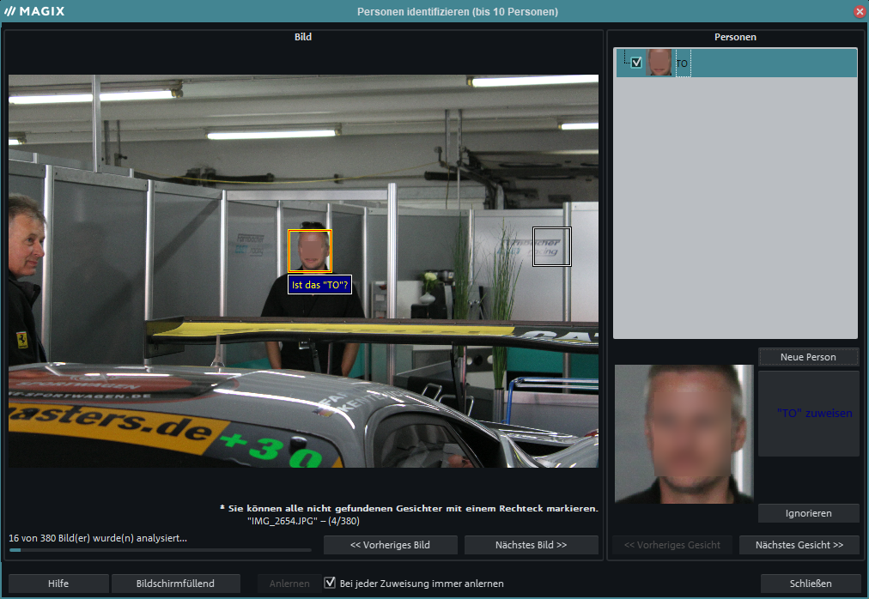
Task: Assign face with '"TO" zuweisen' button
Action: [808, 414]
